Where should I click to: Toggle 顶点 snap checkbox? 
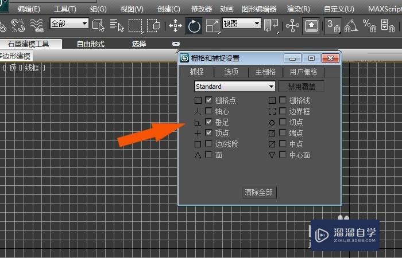click(x=208, y=133)
